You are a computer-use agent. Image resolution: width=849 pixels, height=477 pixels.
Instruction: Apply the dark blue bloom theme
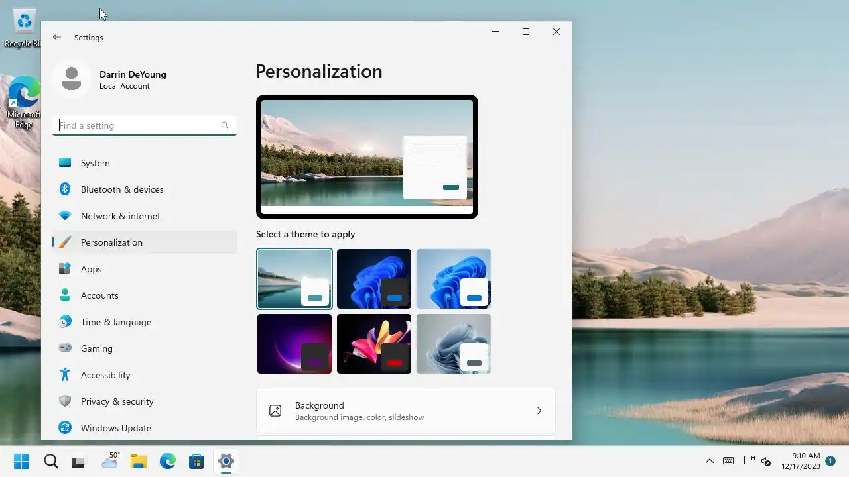[x=374, y=279]
